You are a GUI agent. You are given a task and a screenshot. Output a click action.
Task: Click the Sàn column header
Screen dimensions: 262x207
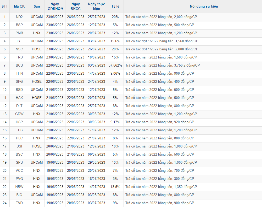click(37, 6)
